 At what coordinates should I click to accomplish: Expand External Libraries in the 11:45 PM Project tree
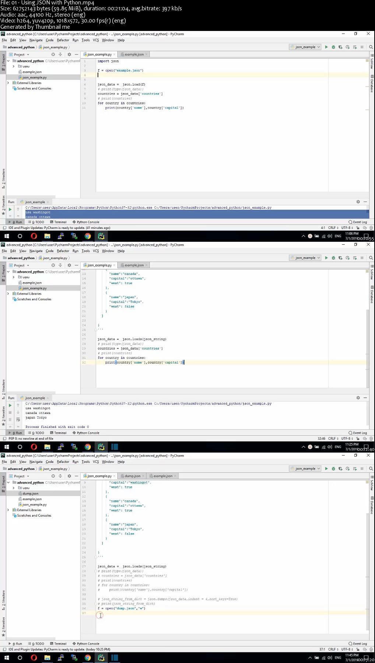[x=8, y=510]
